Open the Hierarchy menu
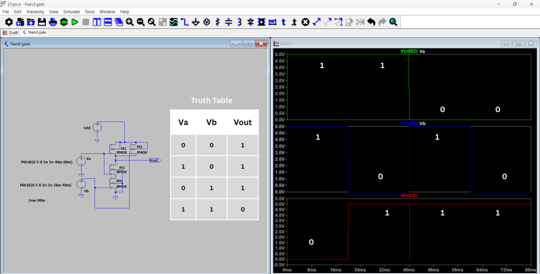The height and width of the screenshot is (274, 540). [35, 11]
